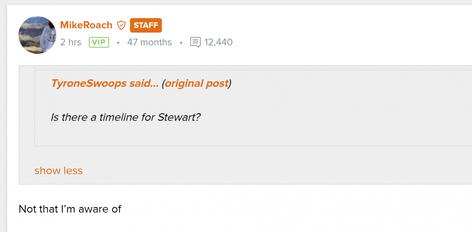Click the 12,440 post count number
472x232 pixels.
tap(219, 42)
